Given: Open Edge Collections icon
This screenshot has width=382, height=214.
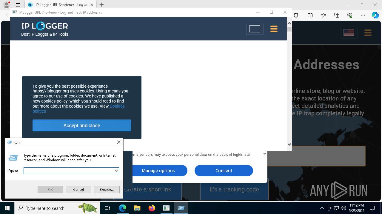Looking at the screenshot, I should [x=337, y=15].
